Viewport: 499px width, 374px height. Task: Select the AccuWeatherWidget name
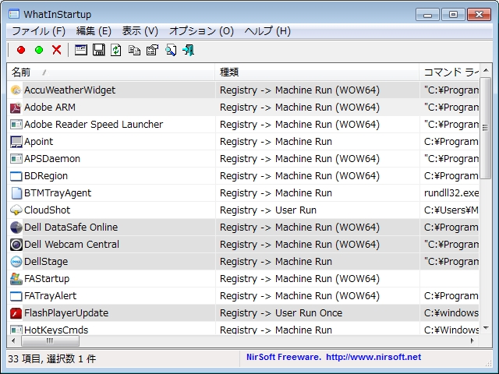pos(69,90)
